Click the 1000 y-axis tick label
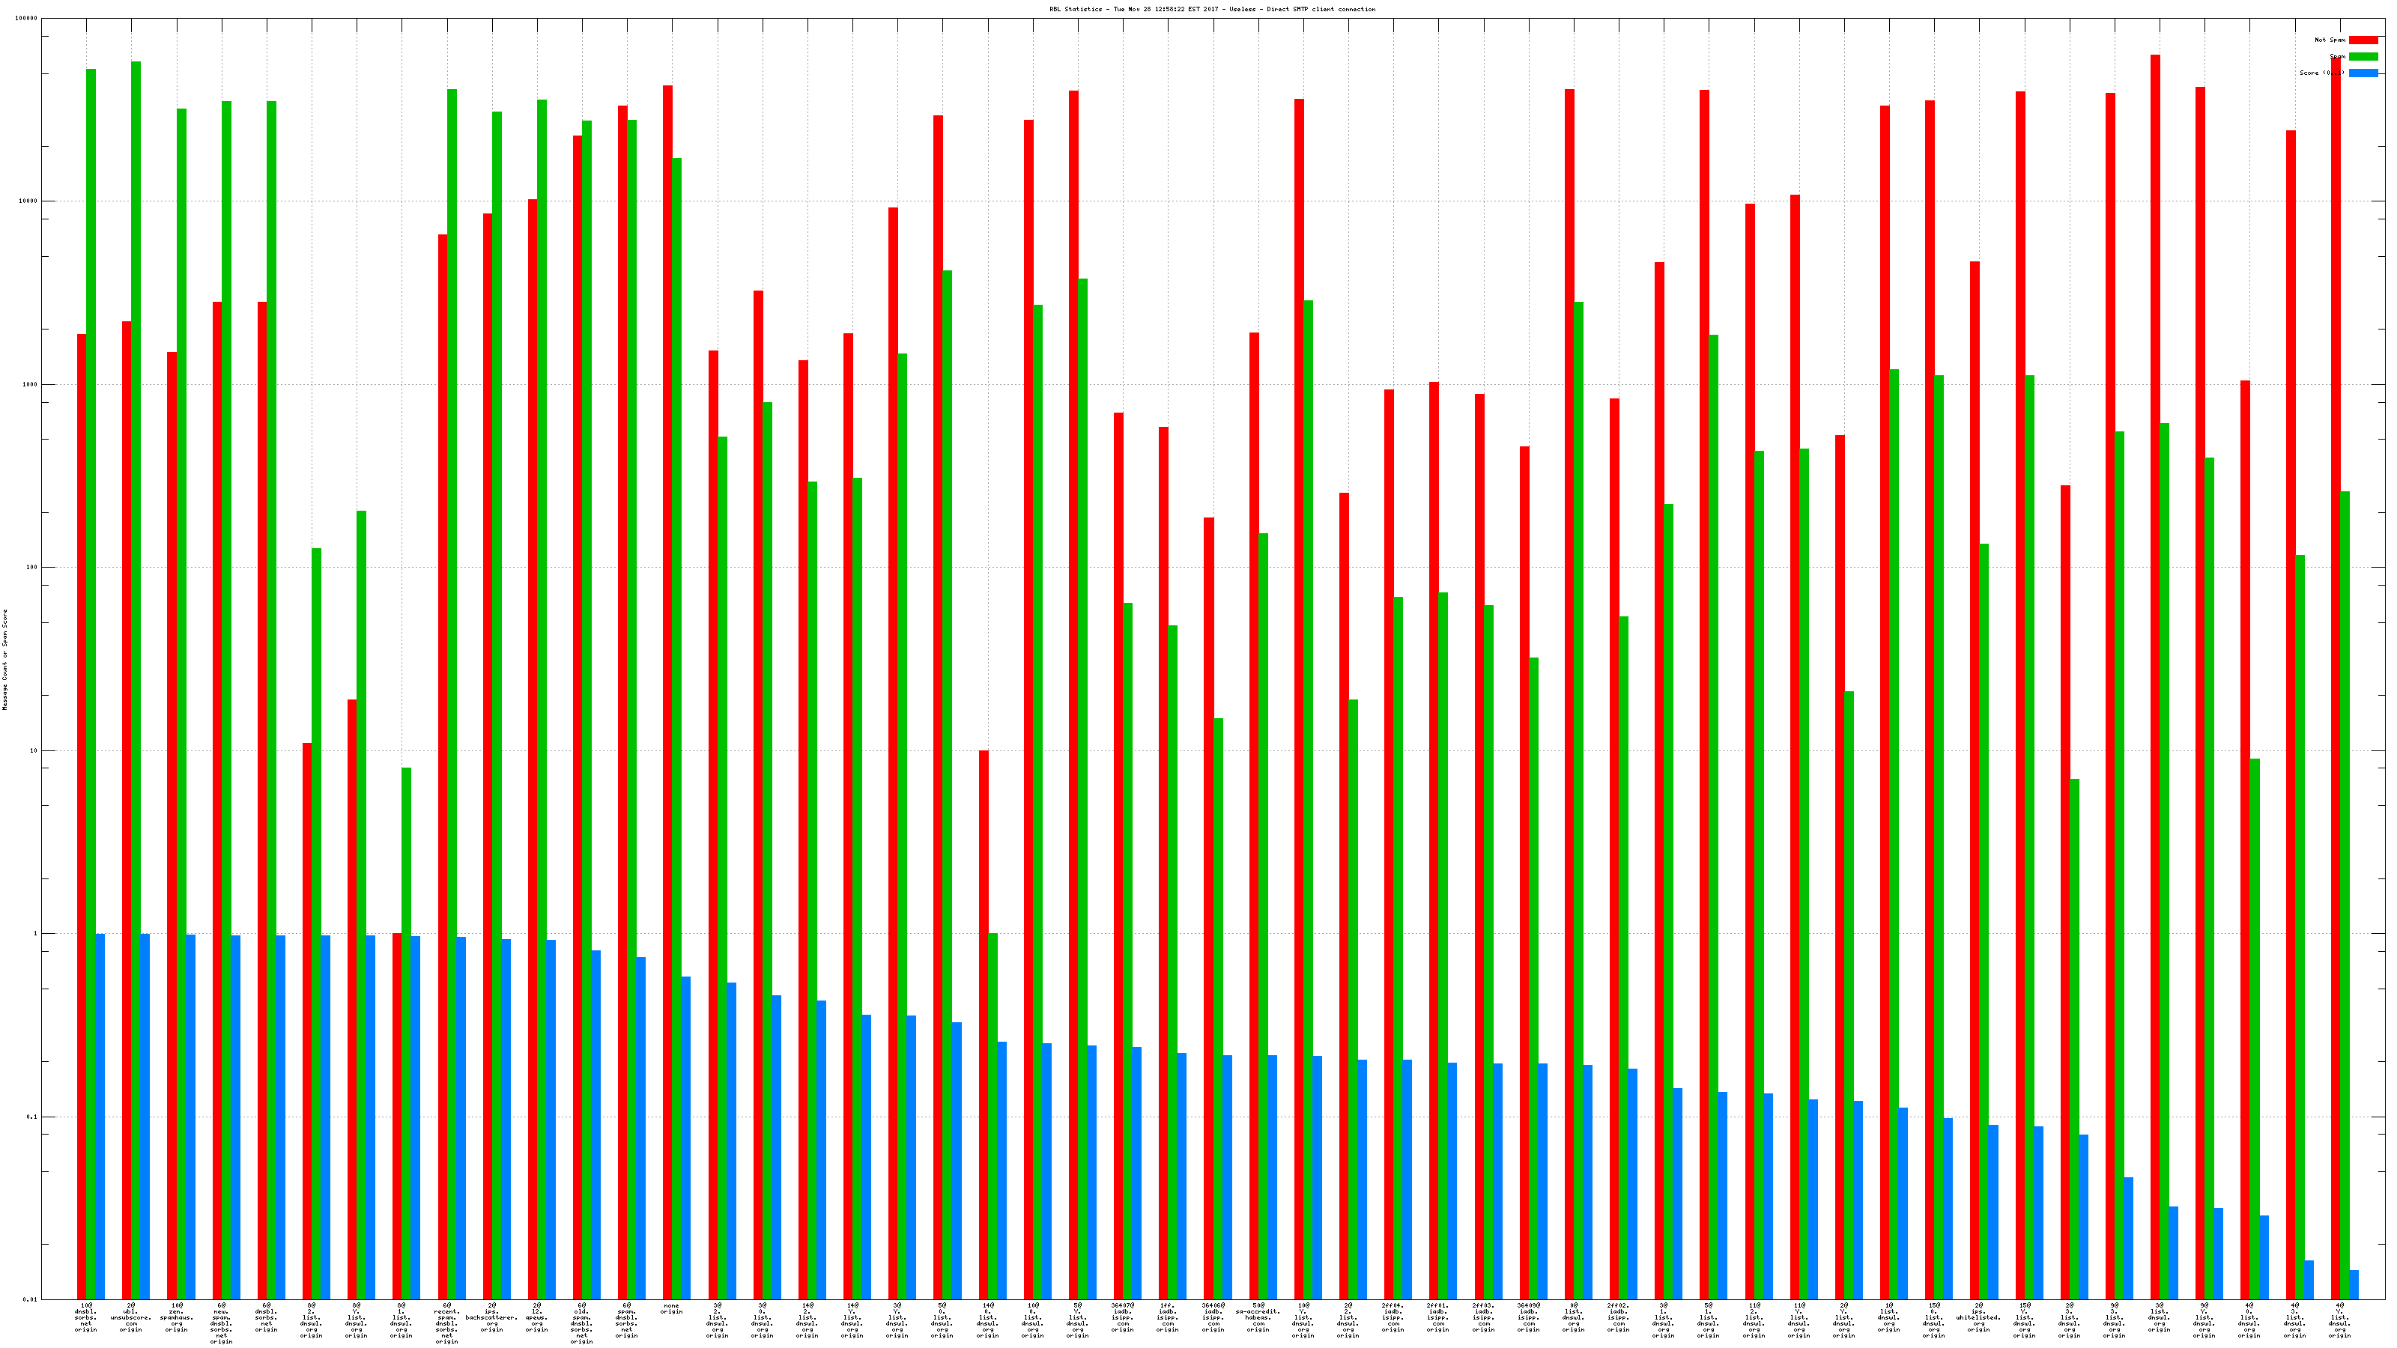Viewport: 2397px width, 1348px height. click(x=30, y=384)
